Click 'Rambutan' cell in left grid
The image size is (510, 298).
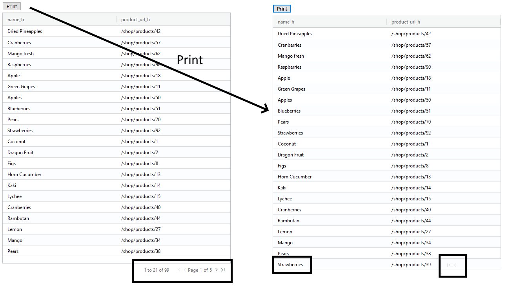click(x=18, y=218)
